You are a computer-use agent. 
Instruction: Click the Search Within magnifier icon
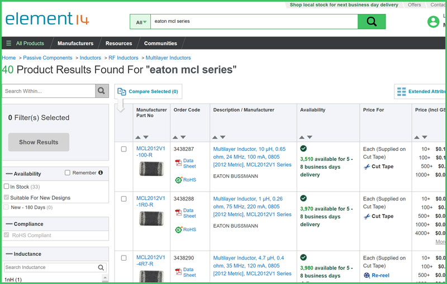pyautogui.click(x=102, y=91)
